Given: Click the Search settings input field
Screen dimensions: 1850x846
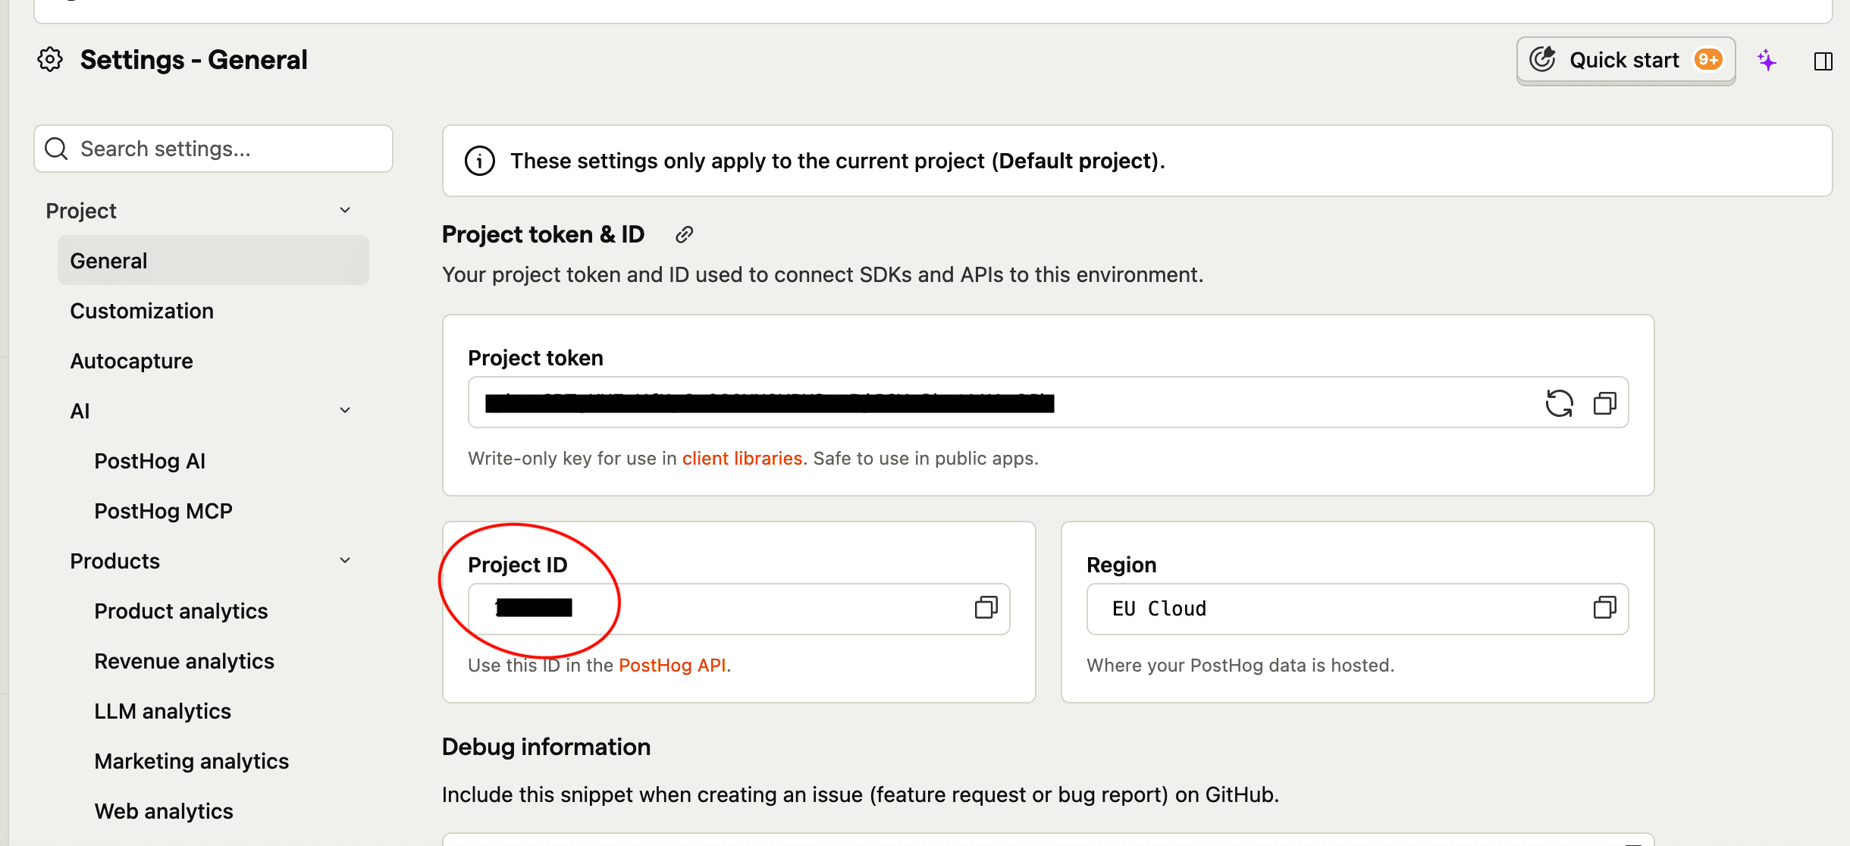Looking at the screenshot, I should (x=214, y=149).
